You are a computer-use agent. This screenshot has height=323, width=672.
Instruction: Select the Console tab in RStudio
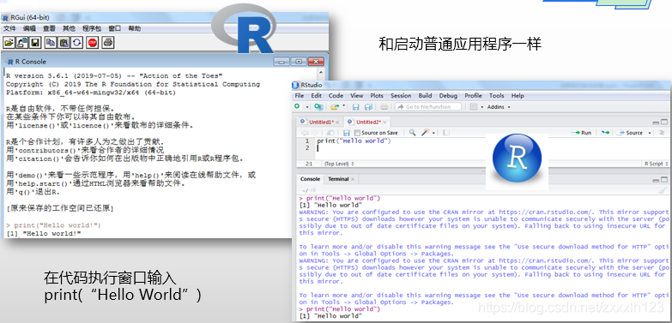point(311,179)
